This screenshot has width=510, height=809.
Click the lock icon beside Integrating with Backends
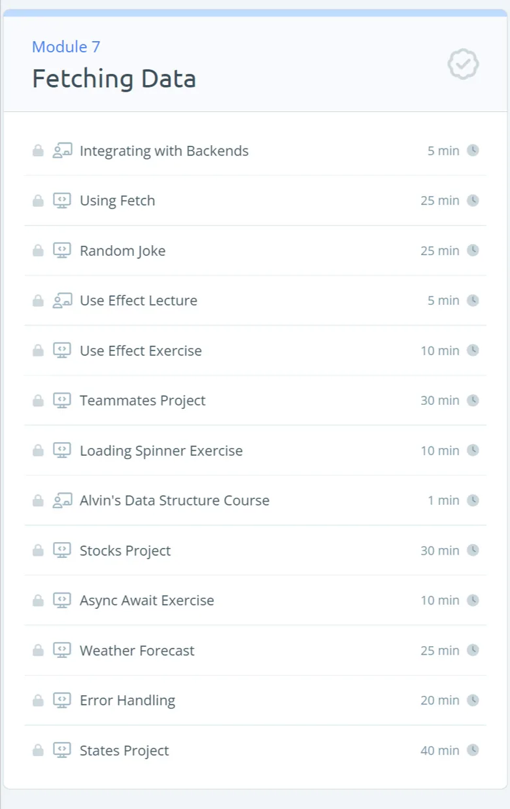point(38,150)
